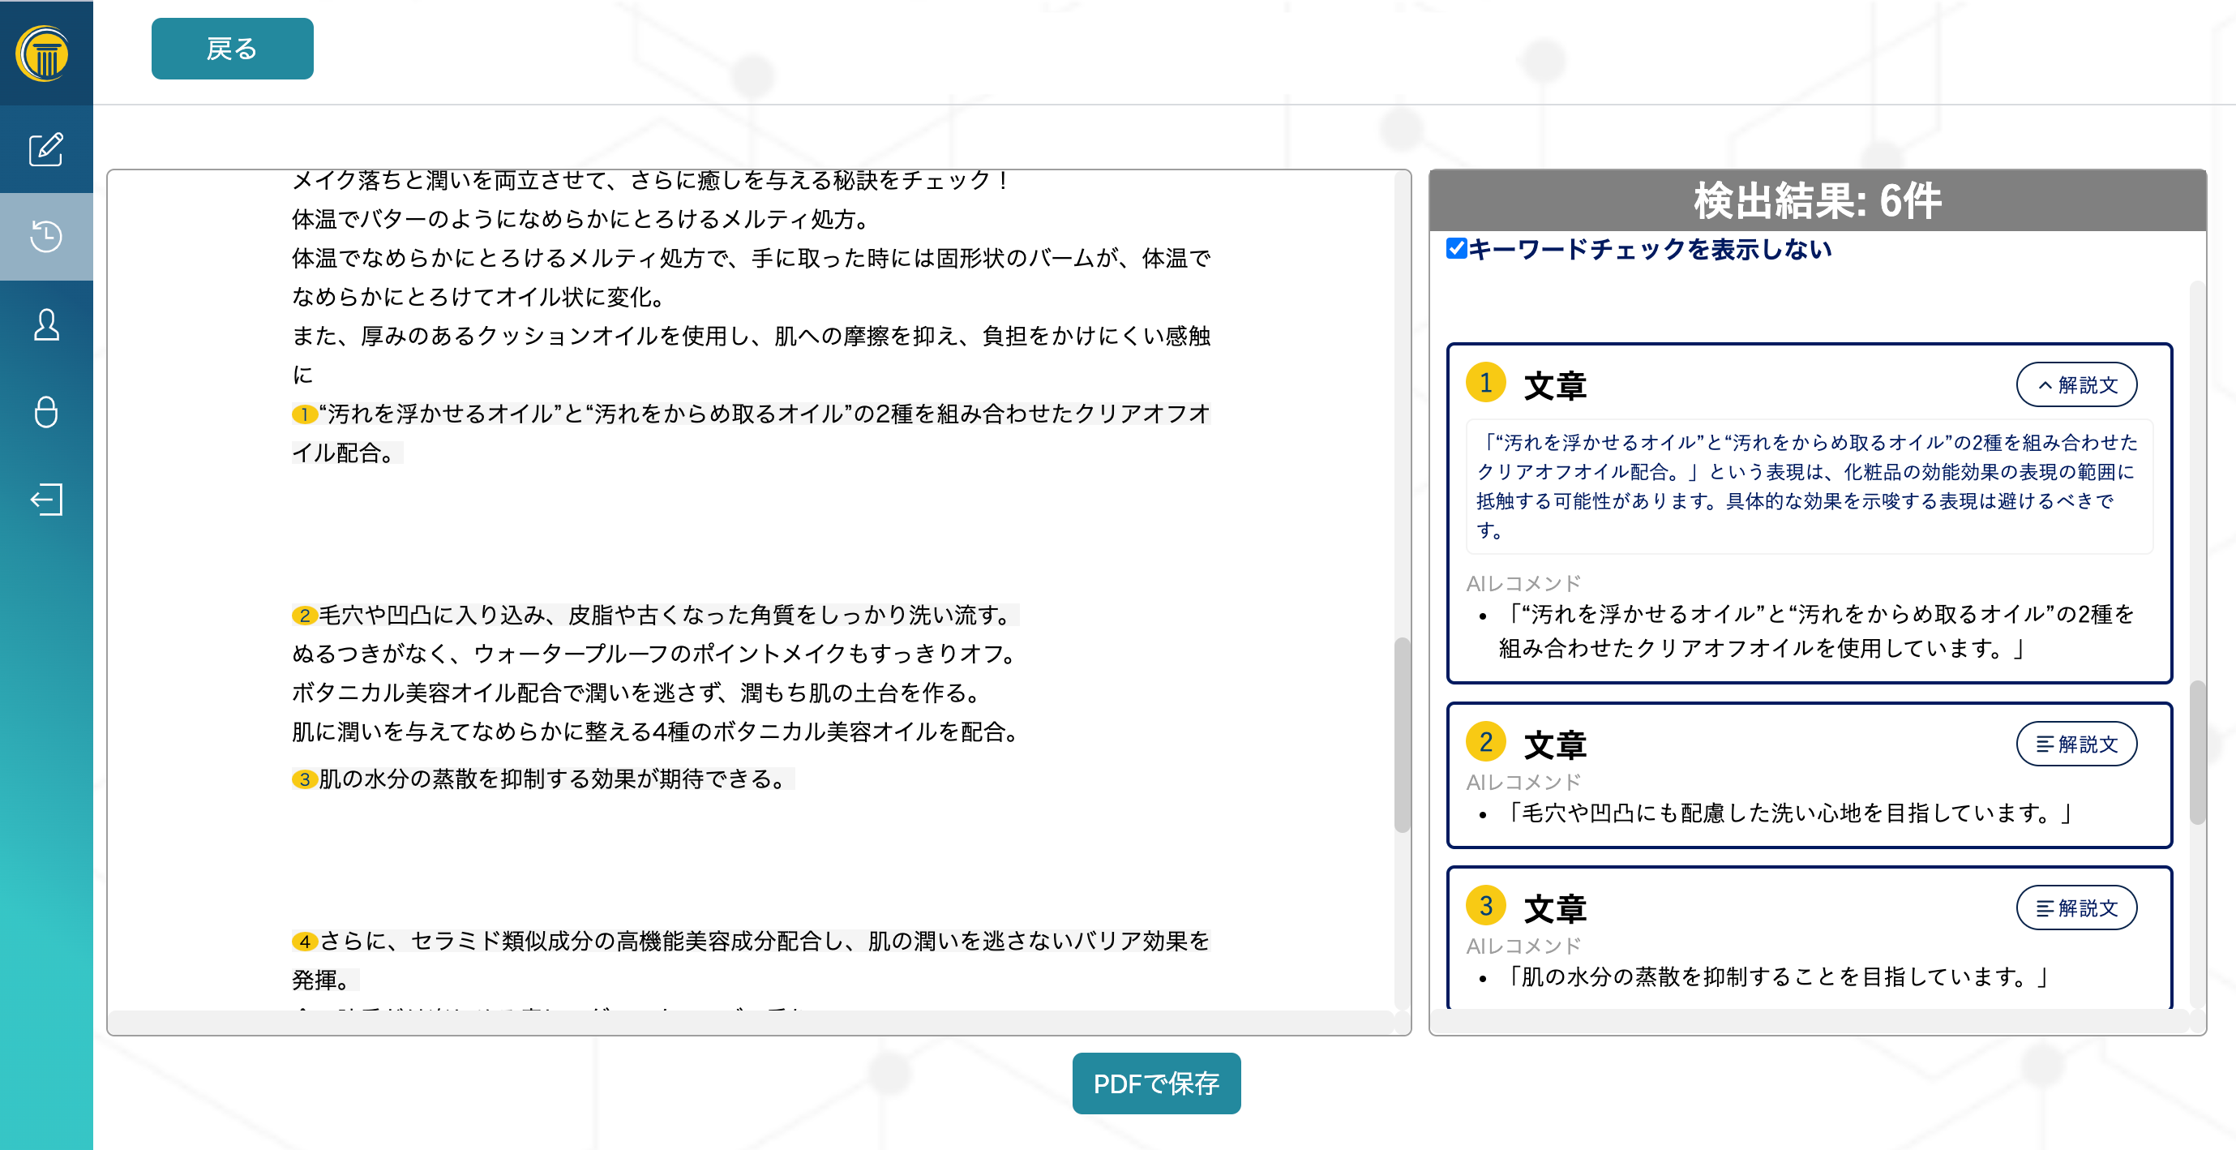Viewport: 2236px width, 1150px height.
Task: Click the pillar logo icon in sidebar
Action: pos(44,54)
